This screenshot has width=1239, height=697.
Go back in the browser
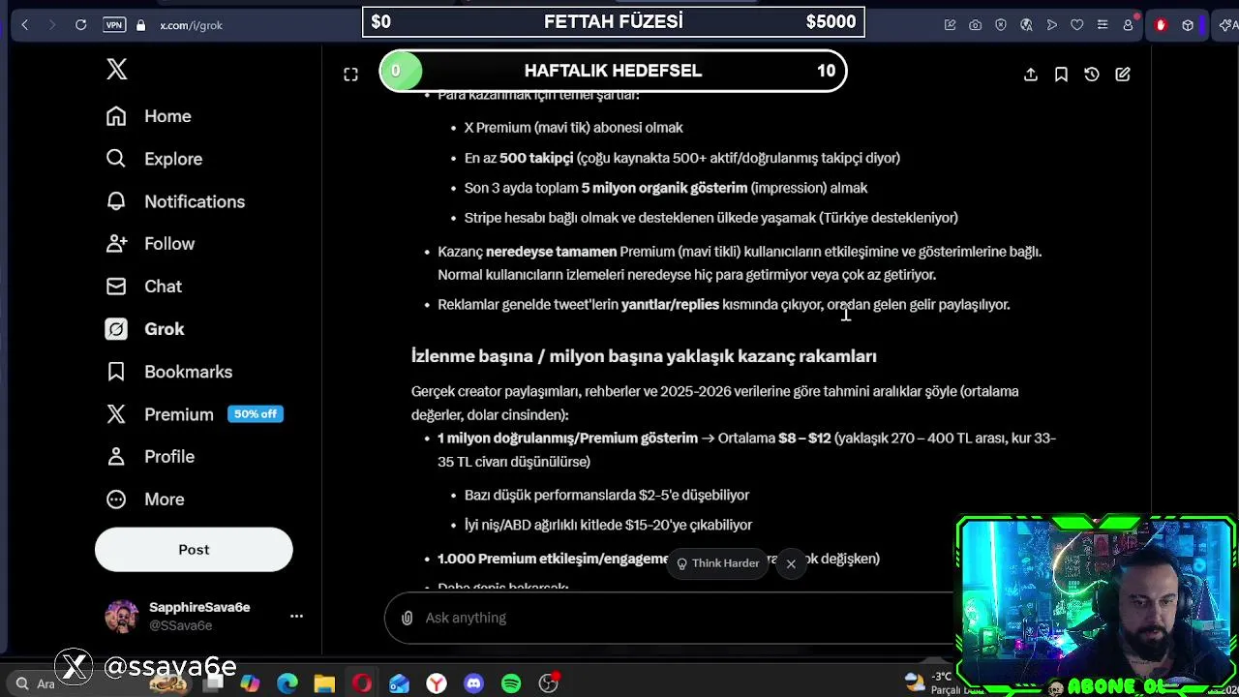(x=25, y=25)
